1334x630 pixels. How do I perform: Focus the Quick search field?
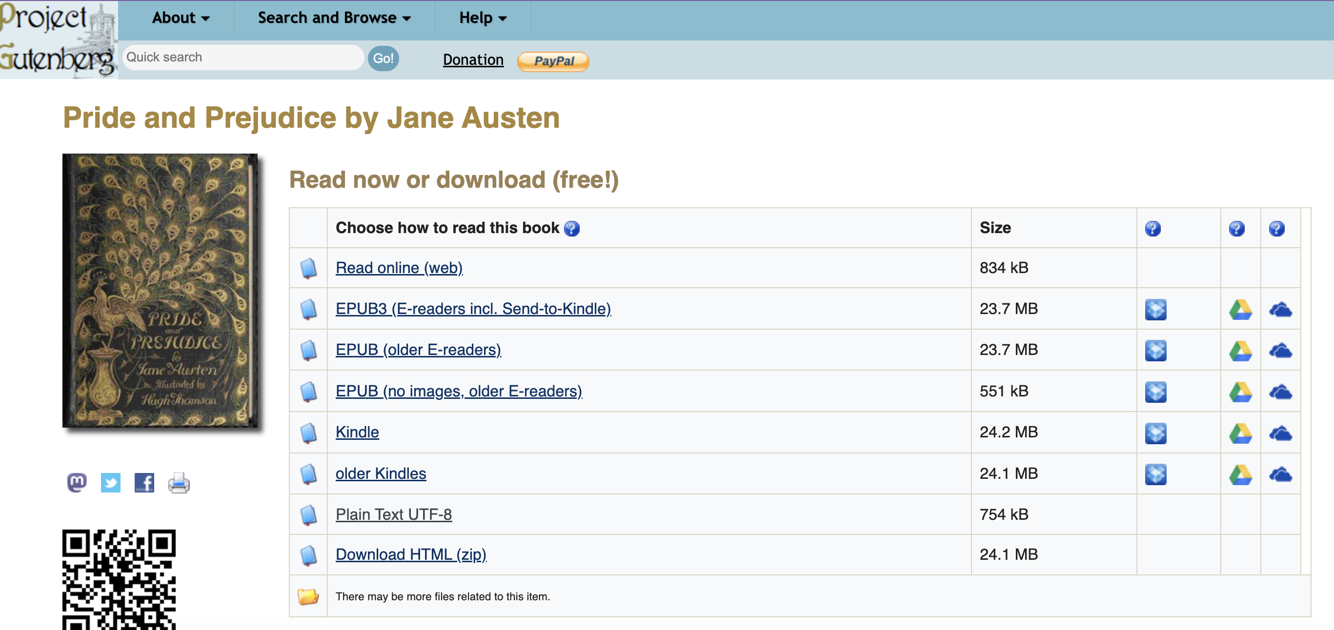click(x=243, y=58)
